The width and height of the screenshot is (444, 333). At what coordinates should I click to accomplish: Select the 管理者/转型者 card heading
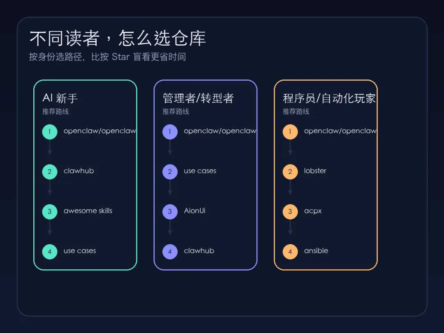(x=198, y=98)
